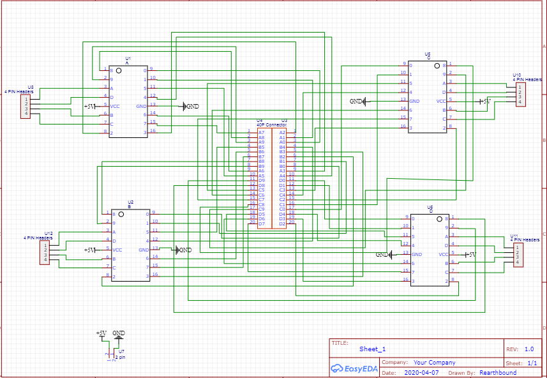The height and width of the screenshot is (378, 547).
Task: Click the D7 pin label on 40P connector
Action: pyautogui.click(x=262, y=223)
